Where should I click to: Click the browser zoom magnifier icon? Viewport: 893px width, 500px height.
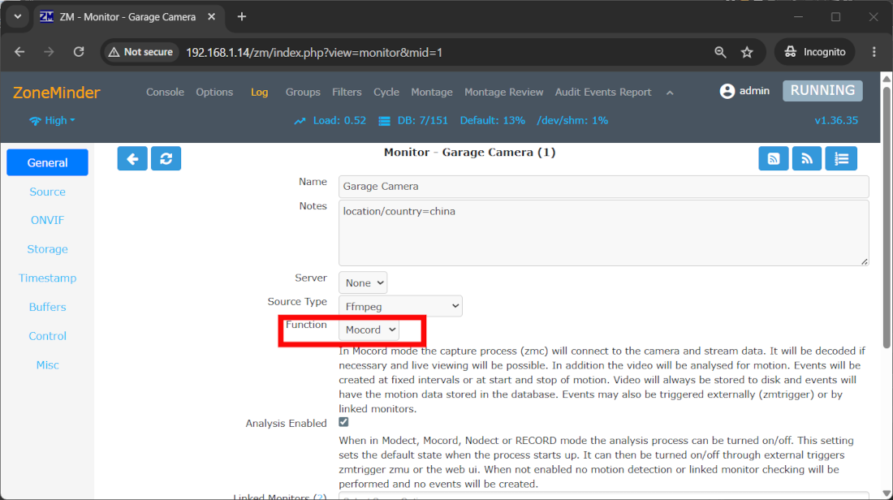point(720,53)
